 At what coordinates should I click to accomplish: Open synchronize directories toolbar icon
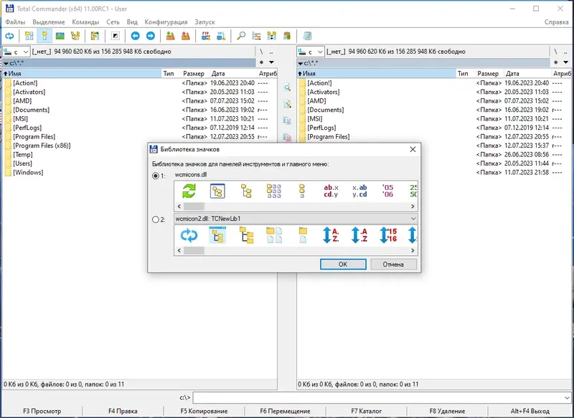[272, 36]
